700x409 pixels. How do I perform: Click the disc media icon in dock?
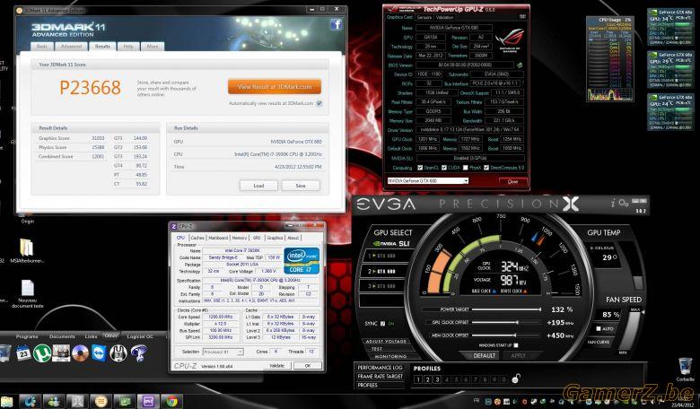click(81, 353)
